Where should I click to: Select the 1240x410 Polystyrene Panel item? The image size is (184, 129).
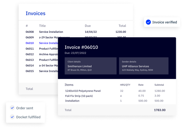(x=83, y=91)
